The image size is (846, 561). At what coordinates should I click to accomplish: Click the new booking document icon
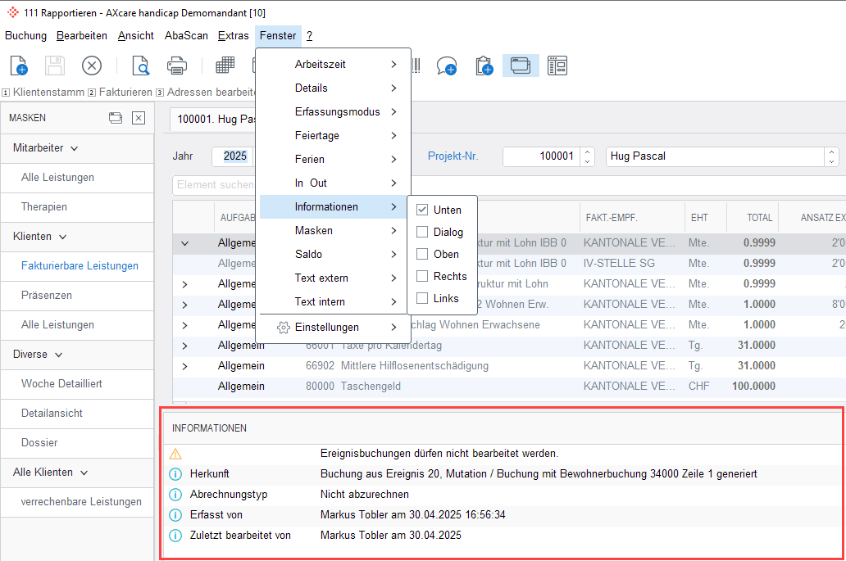(18, 66)
